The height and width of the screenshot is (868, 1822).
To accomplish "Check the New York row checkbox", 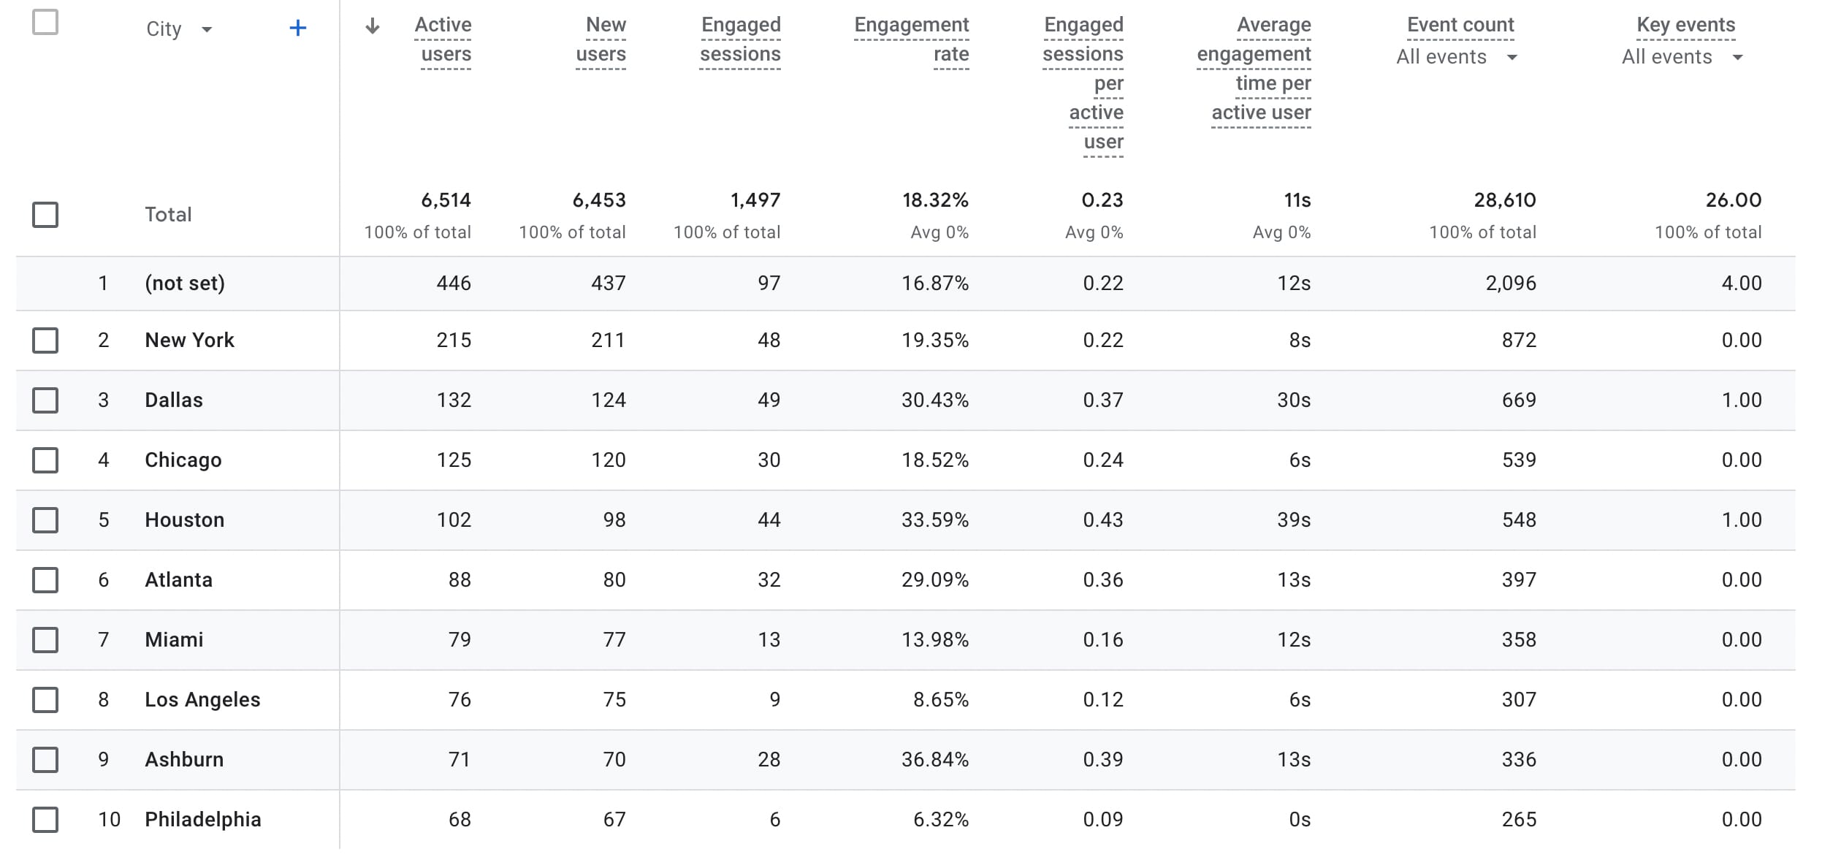I will [x=45, y=340].
